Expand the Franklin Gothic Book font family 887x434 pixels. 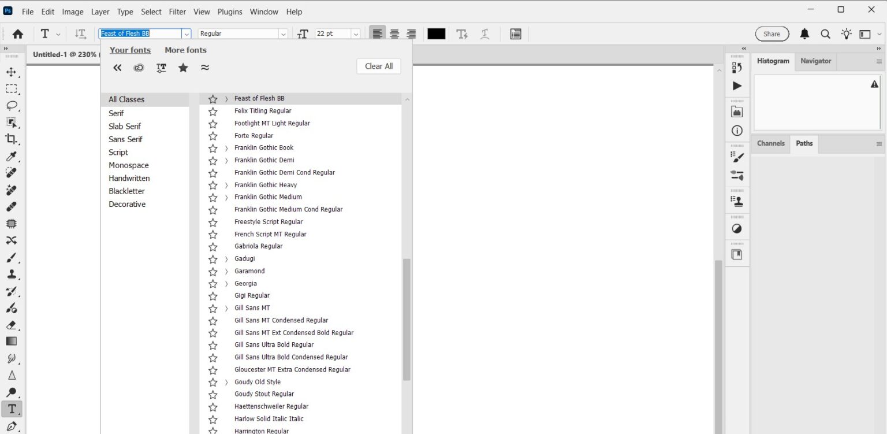[x=226, y=148]
